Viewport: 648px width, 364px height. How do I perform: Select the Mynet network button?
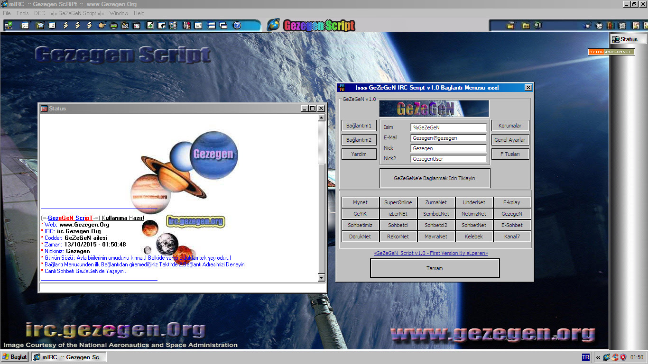point(361,202)
